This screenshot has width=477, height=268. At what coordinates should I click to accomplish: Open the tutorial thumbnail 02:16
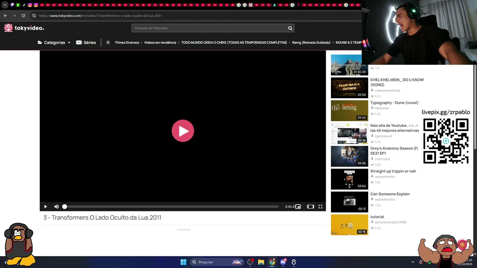click(x=349, y=224)
